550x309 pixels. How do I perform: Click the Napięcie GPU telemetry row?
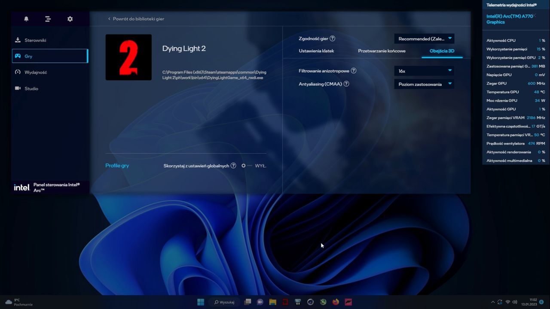[x=516, y=75]
